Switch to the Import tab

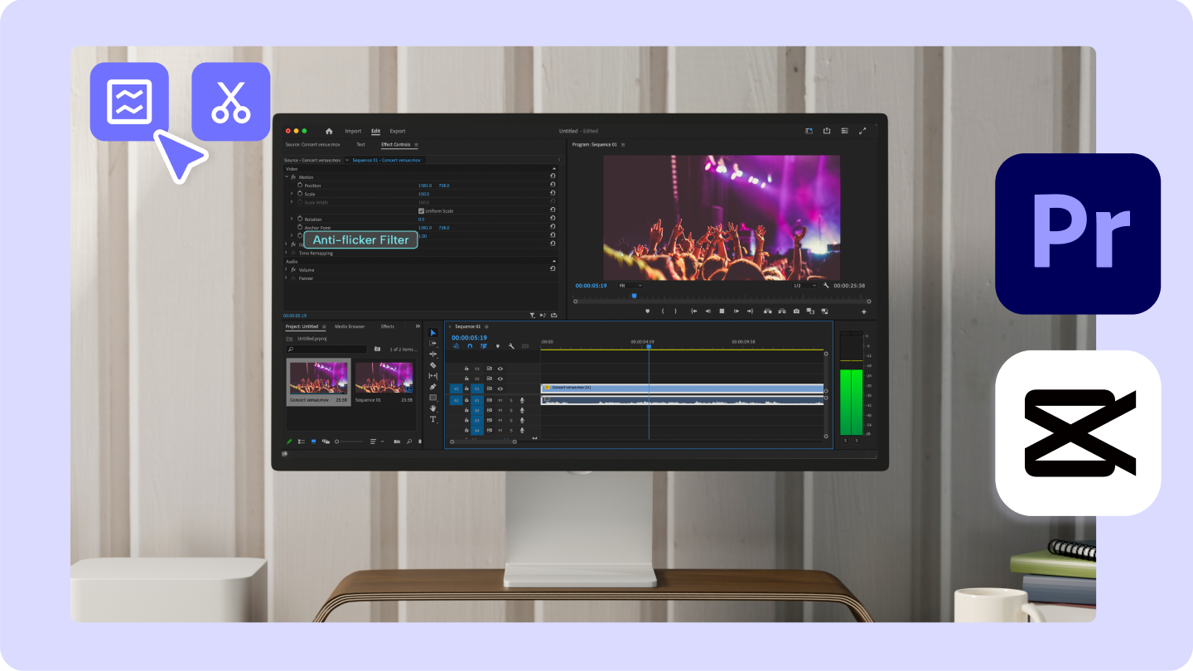tap(353, 131)
